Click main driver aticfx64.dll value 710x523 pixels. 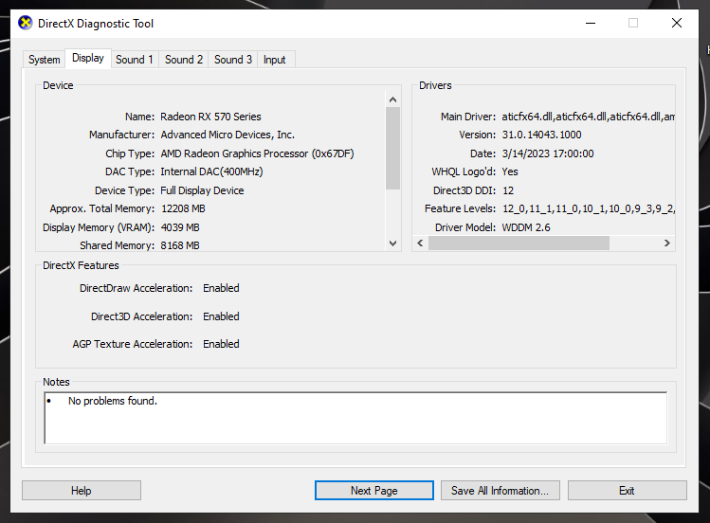tap(589, 117)
